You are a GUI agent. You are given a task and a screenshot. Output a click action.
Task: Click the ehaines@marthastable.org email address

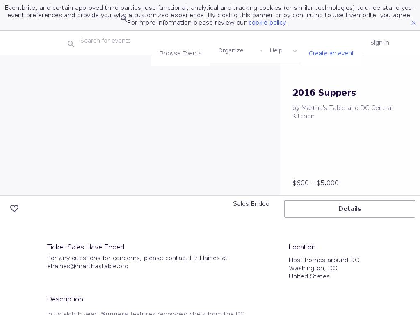[88, 266]
